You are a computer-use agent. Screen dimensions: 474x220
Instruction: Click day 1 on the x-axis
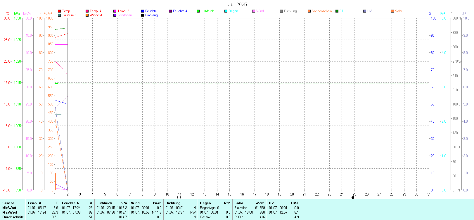[55, 194]
